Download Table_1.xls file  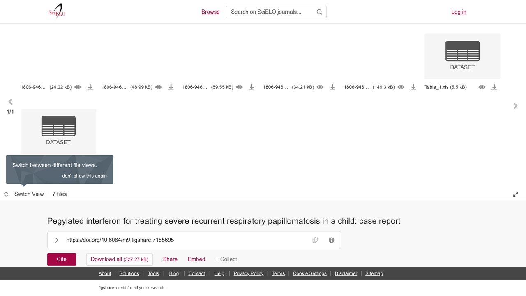tap(494, 87)
